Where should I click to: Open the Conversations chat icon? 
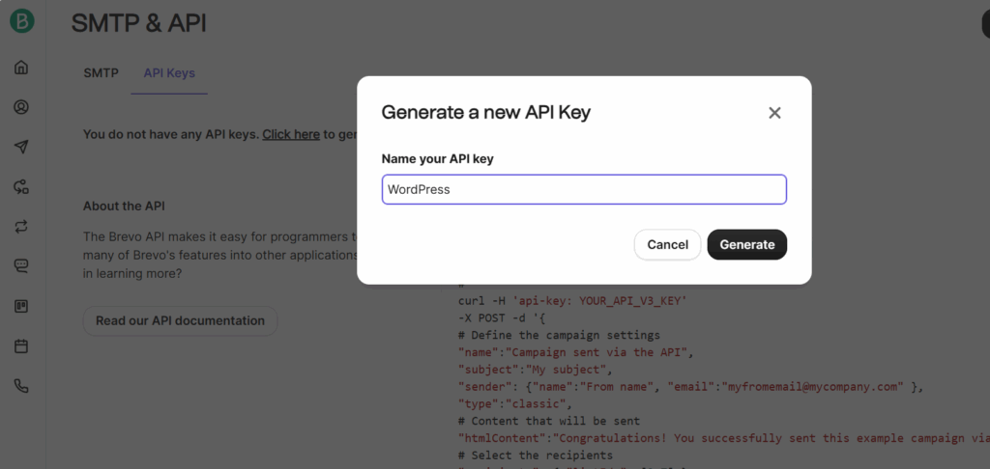21,266
